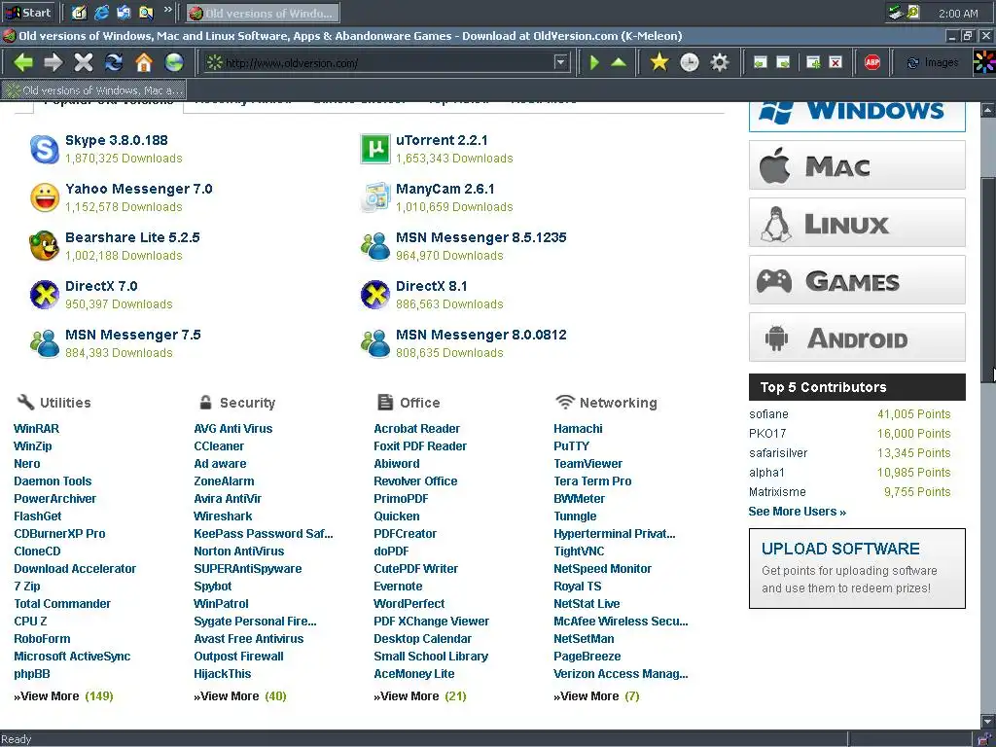This screenshot has width=996, height=747.
Task: Click the first system tray icon
Action: point(896,12)
